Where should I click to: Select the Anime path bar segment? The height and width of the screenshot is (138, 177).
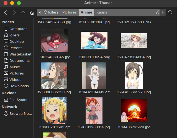click(86, 12)
